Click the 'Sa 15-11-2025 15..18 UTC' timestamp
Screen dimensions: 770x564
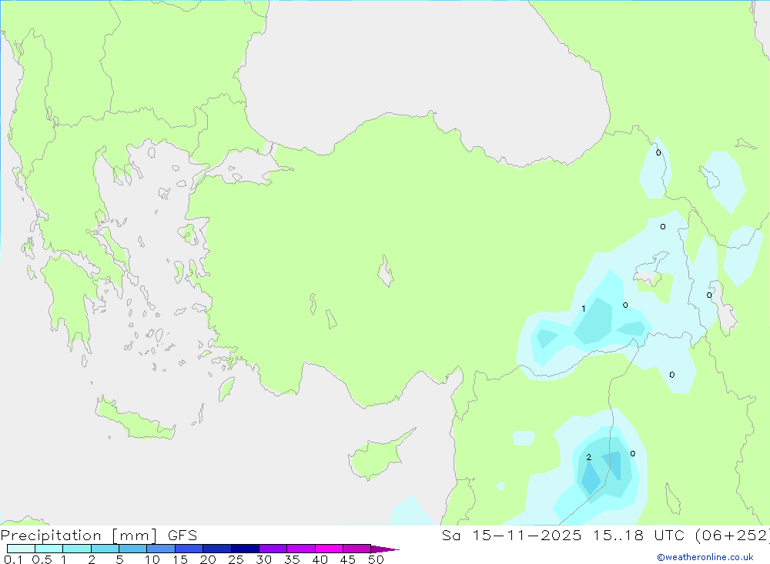pos(563,535)
